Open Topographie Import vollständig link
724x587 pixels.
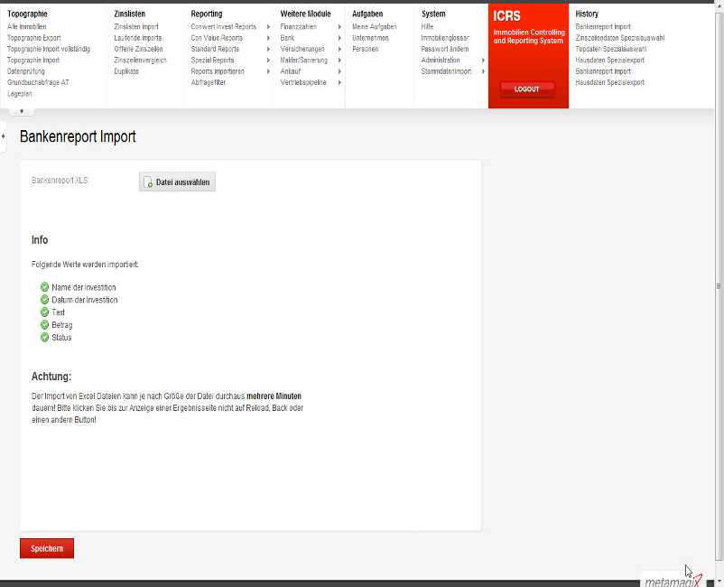click(x=49, y=49)
